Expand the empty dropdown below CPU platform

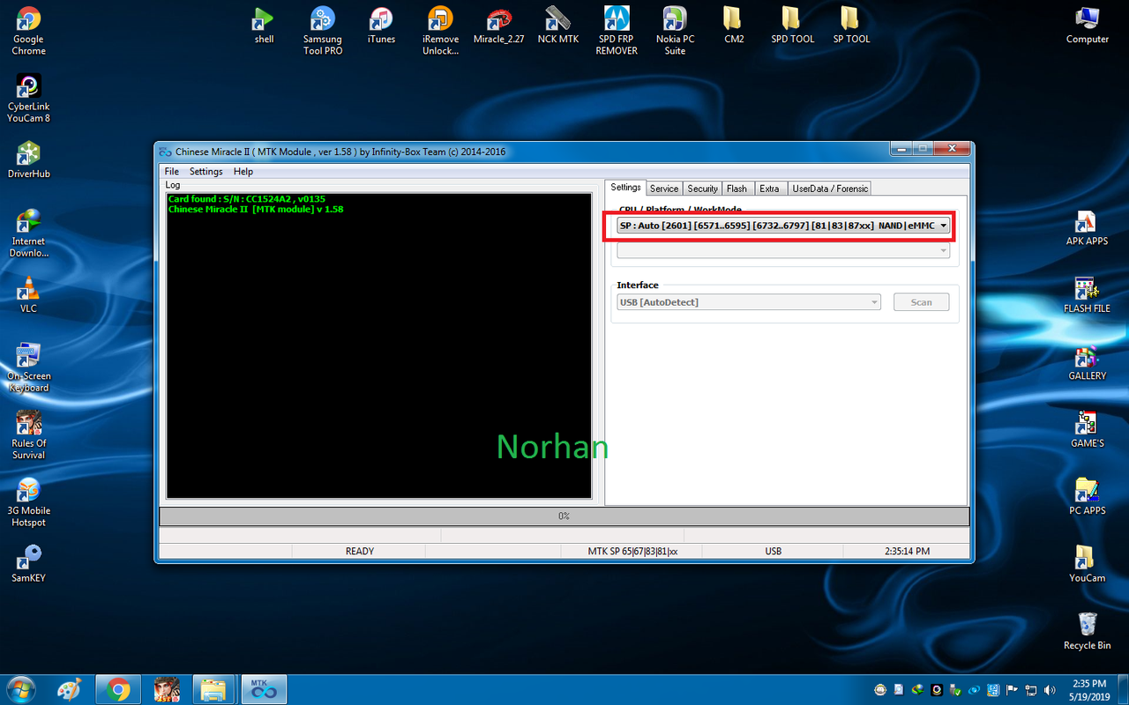point(783,250)
